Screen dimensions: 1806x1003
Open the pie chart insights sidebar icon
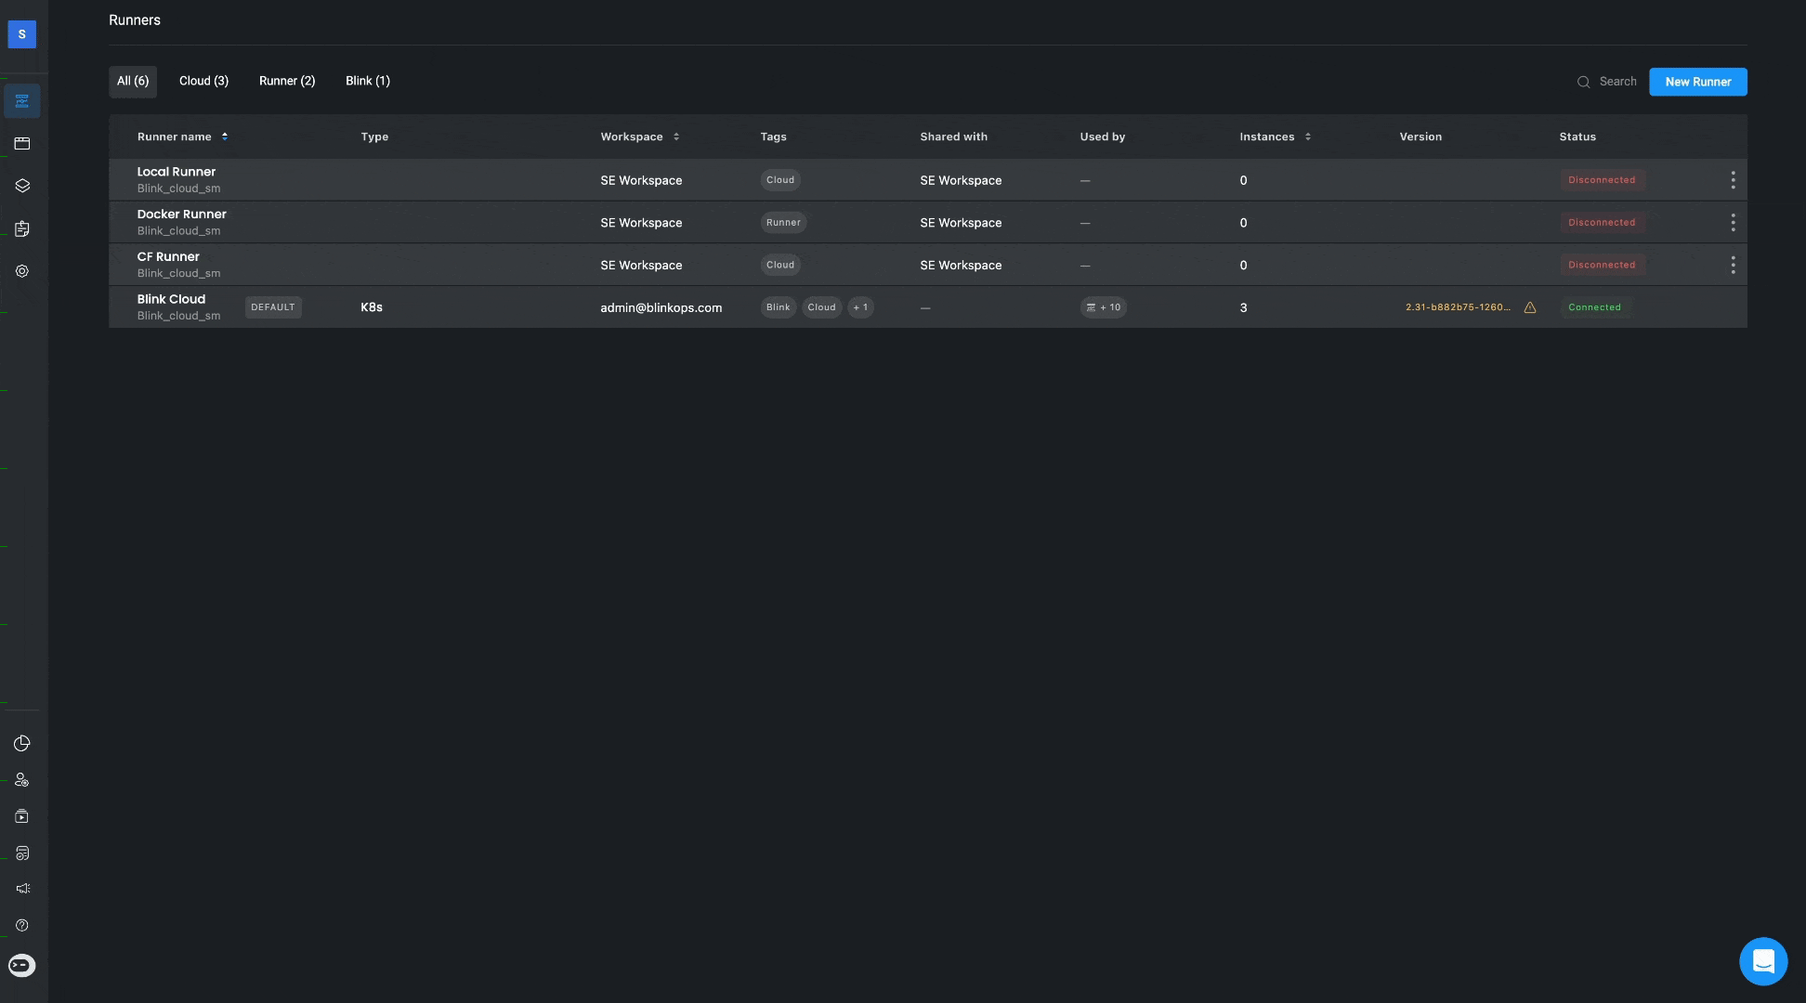[22, 743]
